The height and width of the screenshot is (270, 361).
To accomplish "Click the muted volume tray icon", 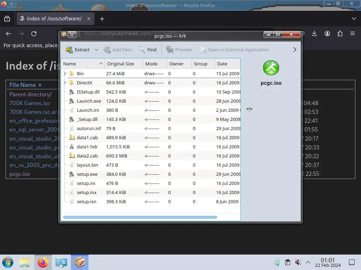I will click(x=298, y=262).
